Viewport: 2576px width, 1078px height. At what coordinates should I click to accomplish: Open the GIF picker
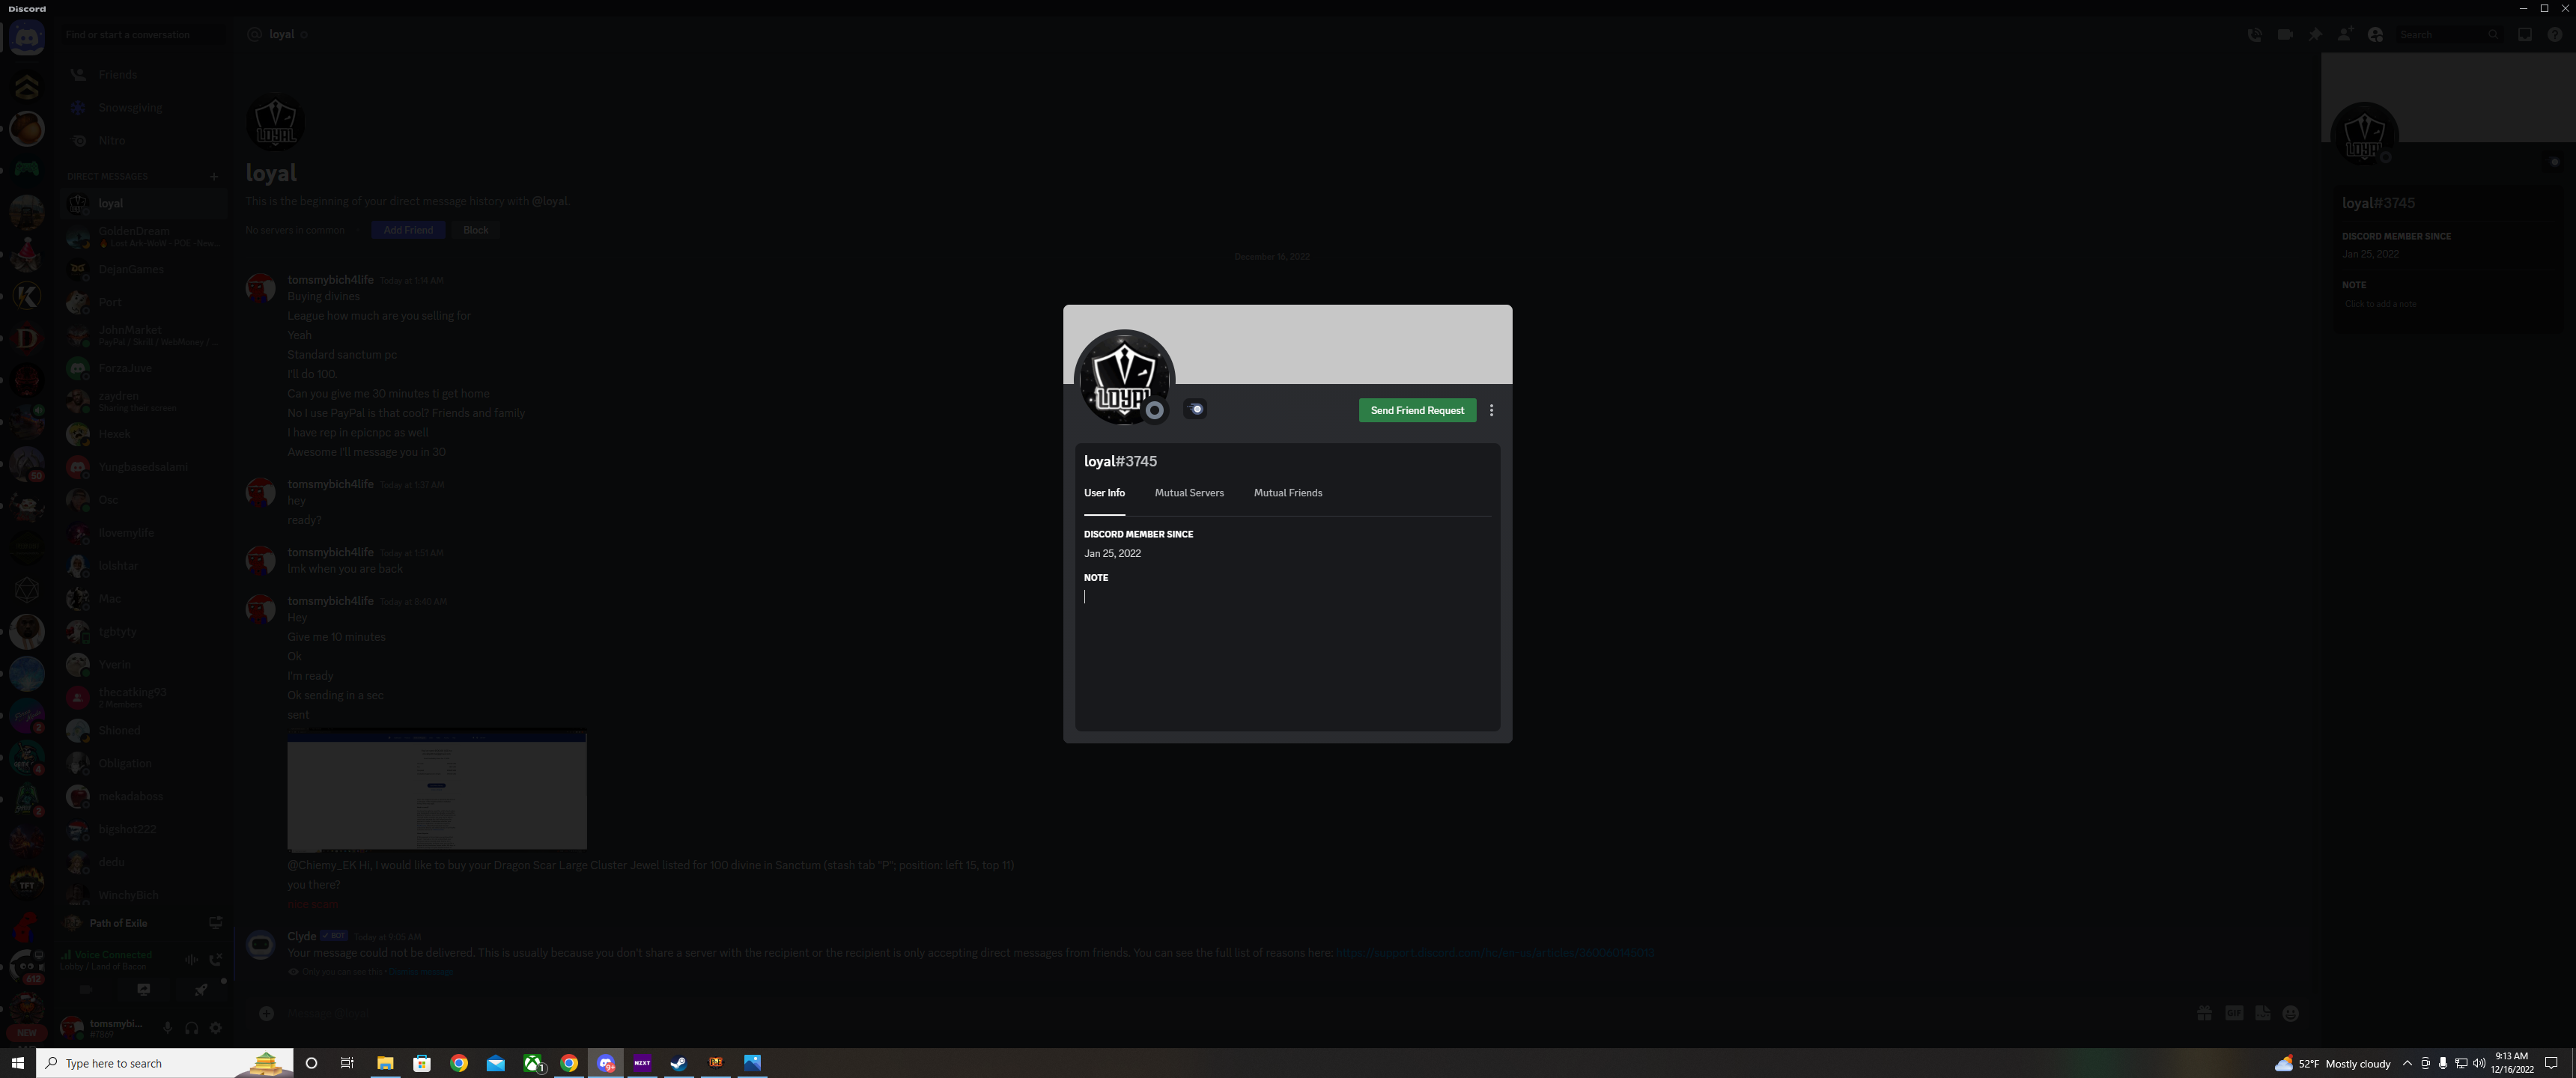(2234, 1013)
